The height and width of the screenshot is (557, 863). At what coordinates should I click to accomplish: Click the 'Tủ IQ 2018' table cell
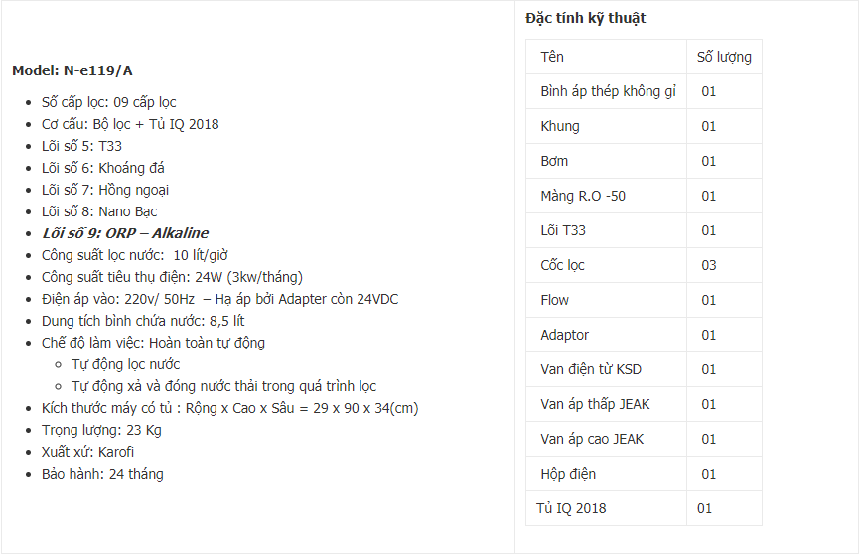606,508
